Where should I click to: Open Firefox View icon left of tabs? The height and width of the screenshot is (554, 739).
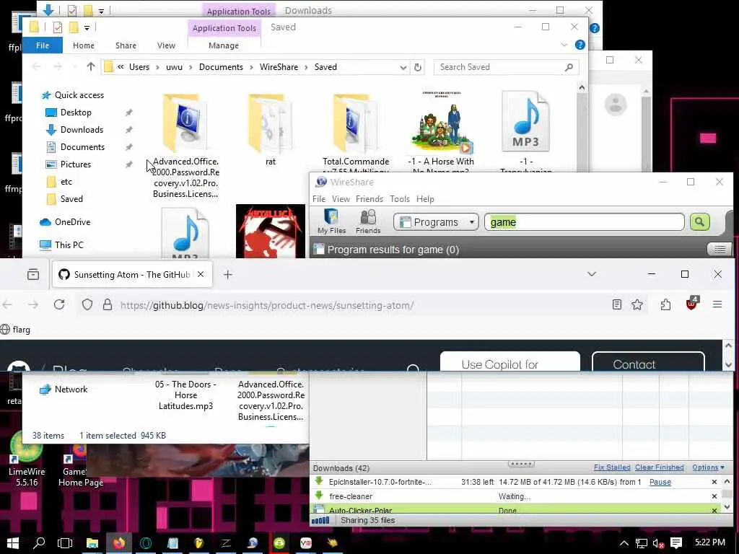(x=33, y=274)
